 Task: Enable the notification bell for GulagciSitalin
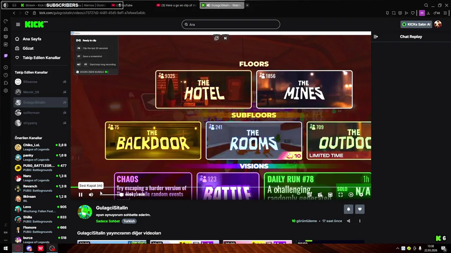[348, 209]
